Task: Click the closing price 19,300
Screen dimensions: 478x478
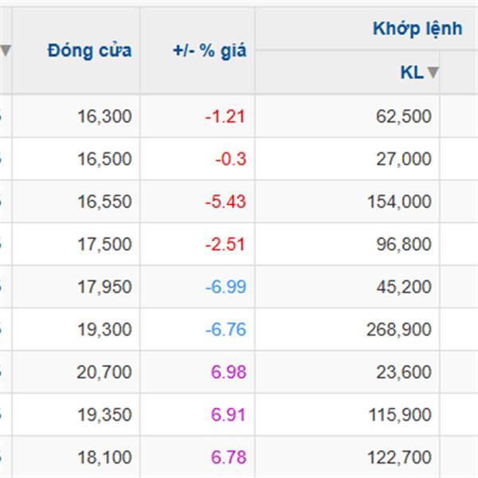Action: pyautogui.click(x=104, y=330)
